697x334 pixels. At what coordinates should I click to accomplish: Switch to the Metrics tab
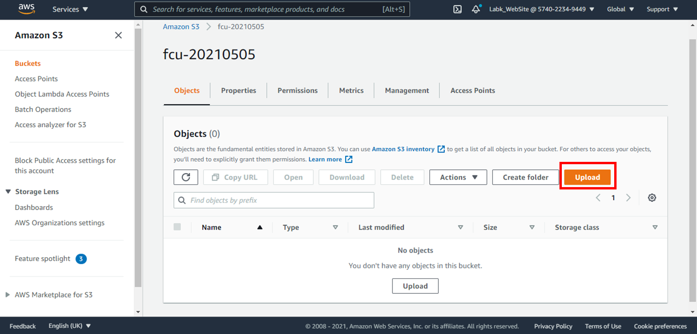tap(351, 90)
